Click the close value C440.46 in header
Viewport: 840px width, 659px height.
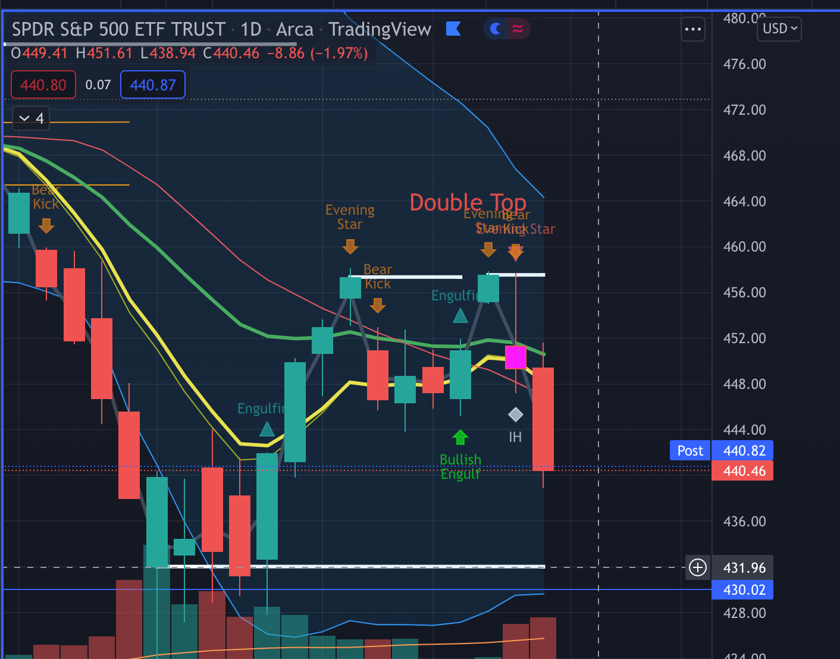click(x=231, y=54)
